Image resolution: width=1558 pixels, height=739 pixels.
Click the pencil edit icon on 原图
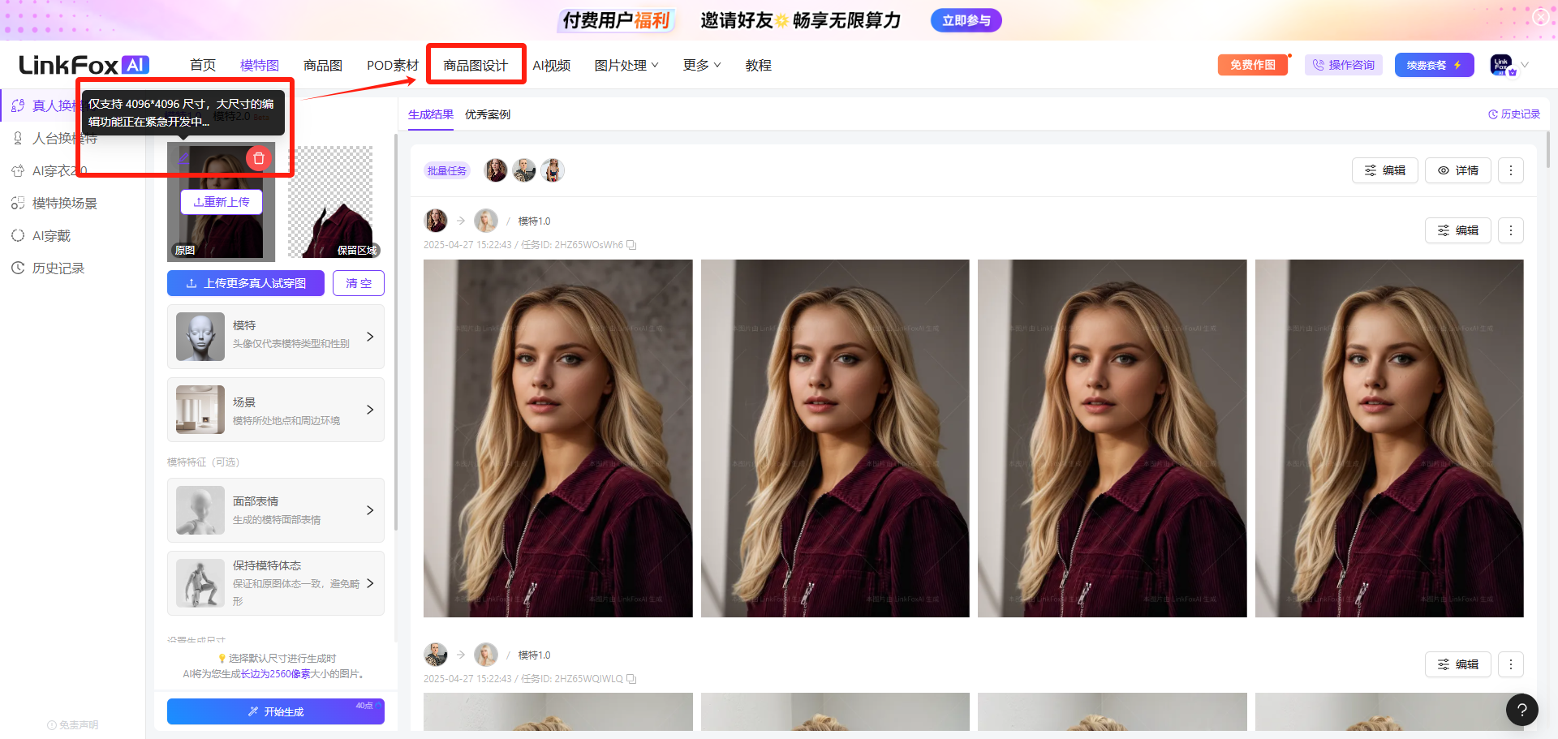(x=184, y=158)
